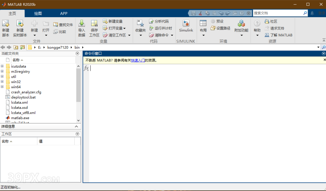Open the address bar history dropdown arrow

click(x=318, y=47)
